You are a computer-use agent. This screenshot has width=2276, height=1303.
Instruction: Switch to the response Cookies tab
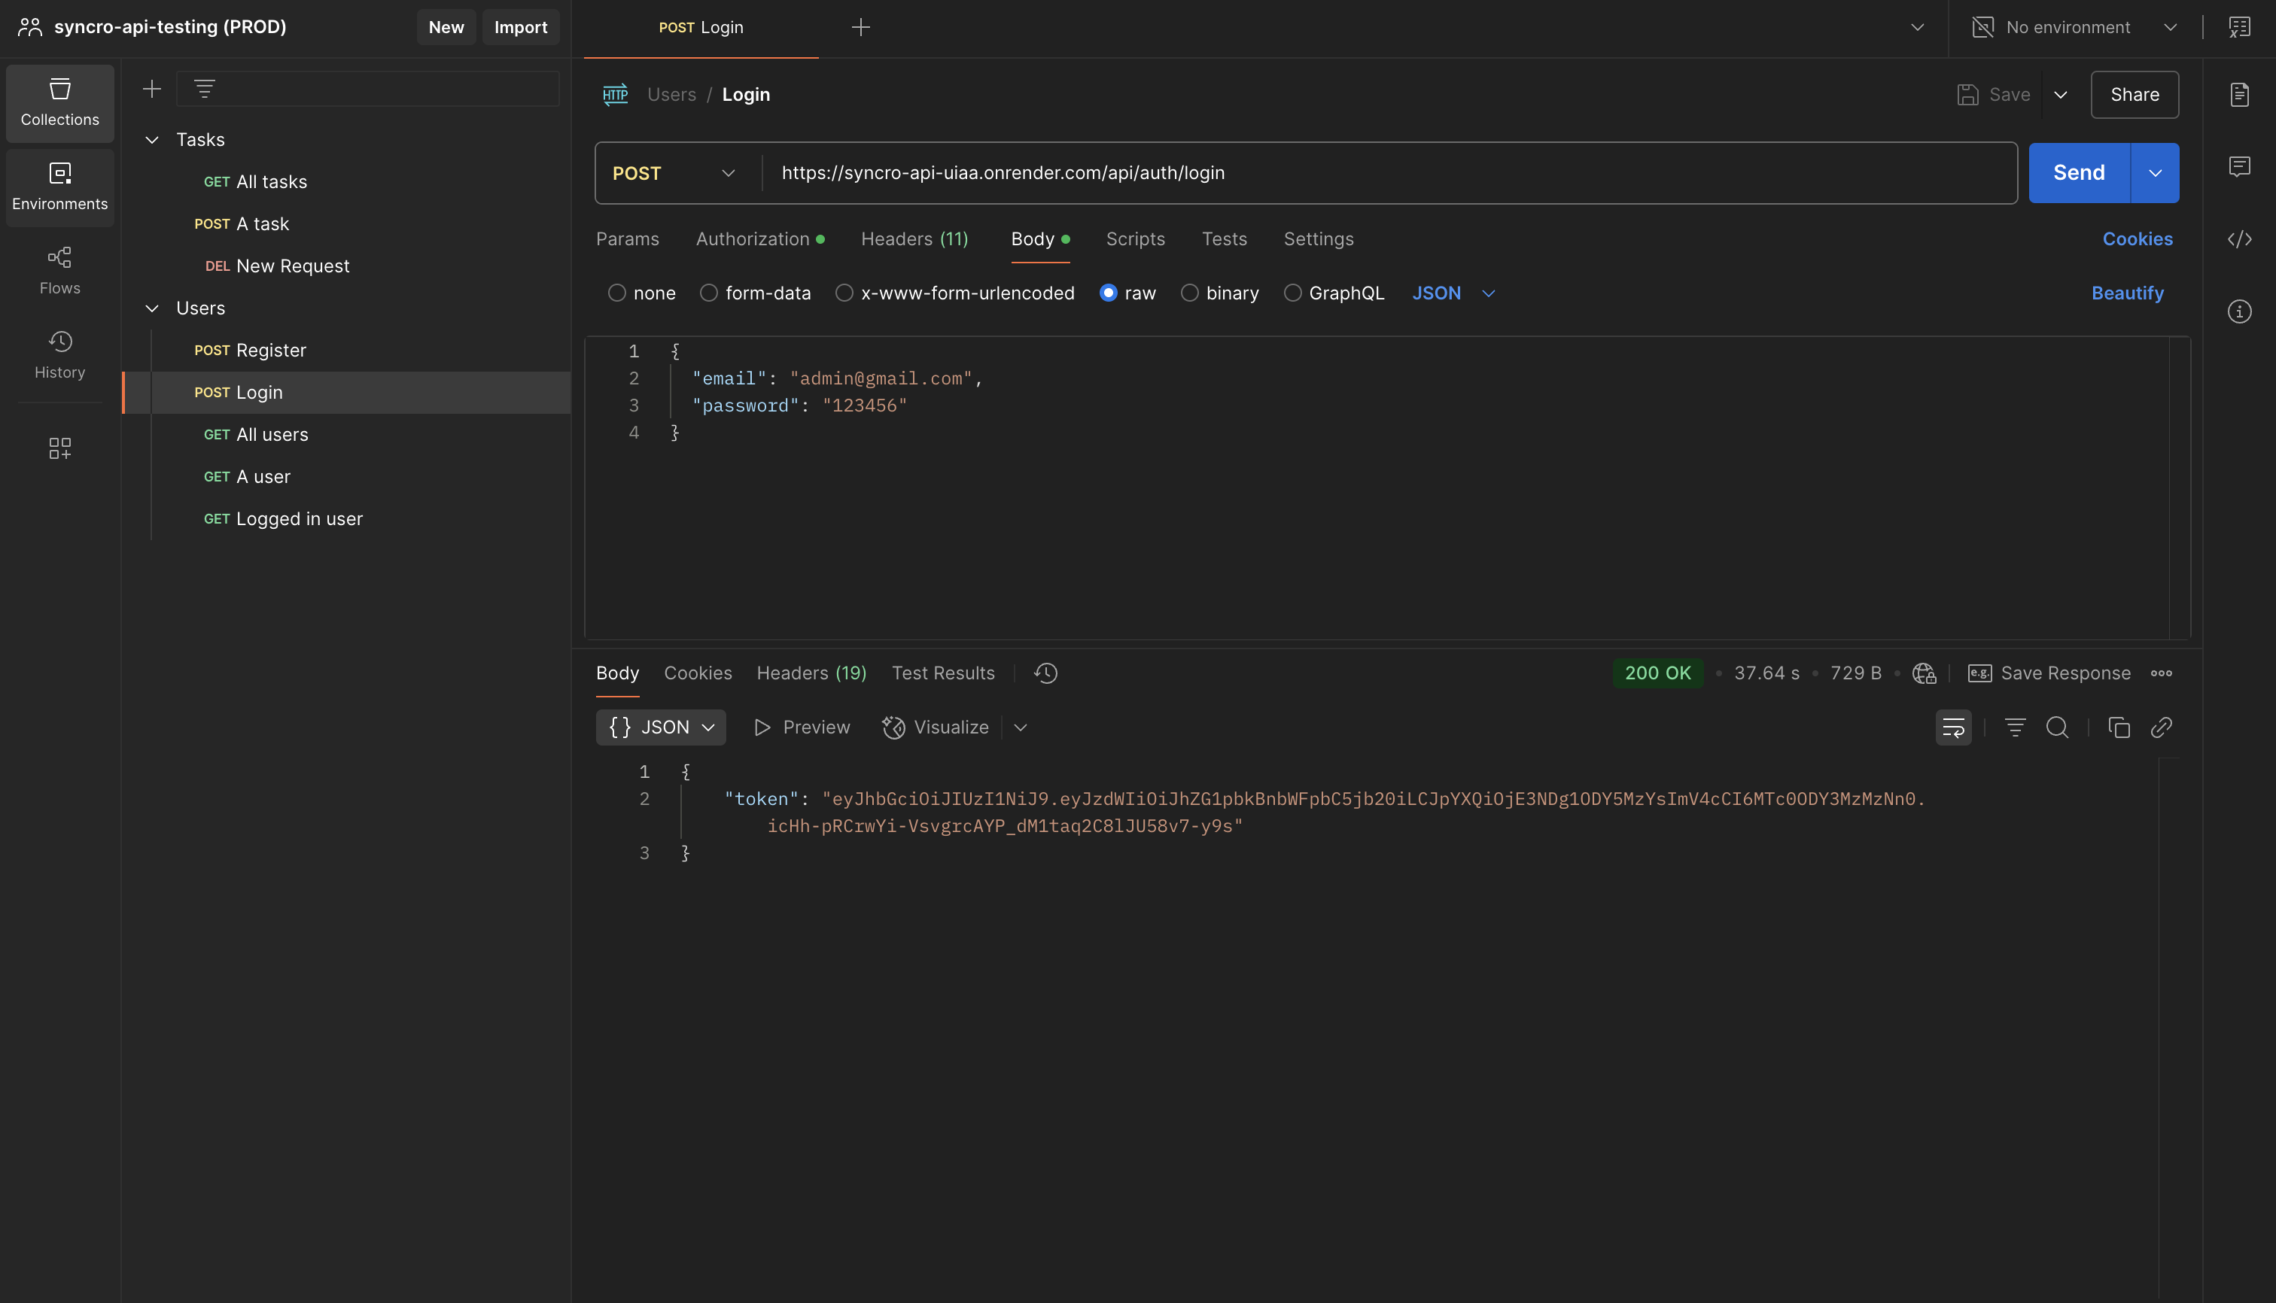click(x=698, y=673)
